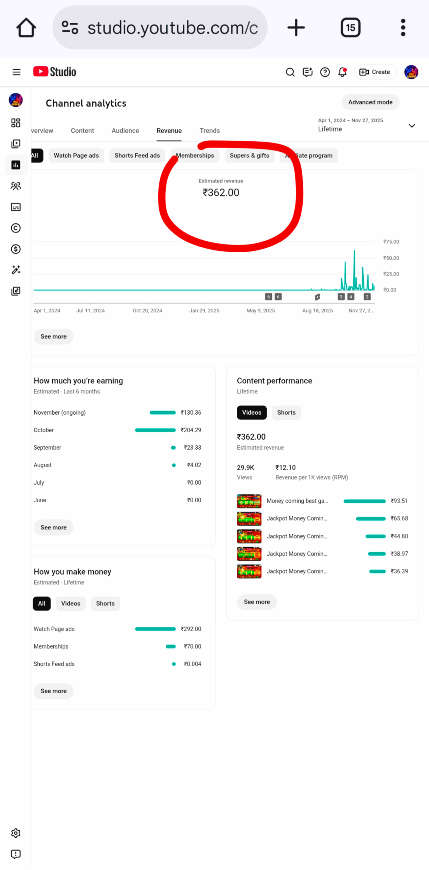
Task: Open the hamburger menu to expand the sidebar
Action: pyautogui.click(x=16, y=72)
